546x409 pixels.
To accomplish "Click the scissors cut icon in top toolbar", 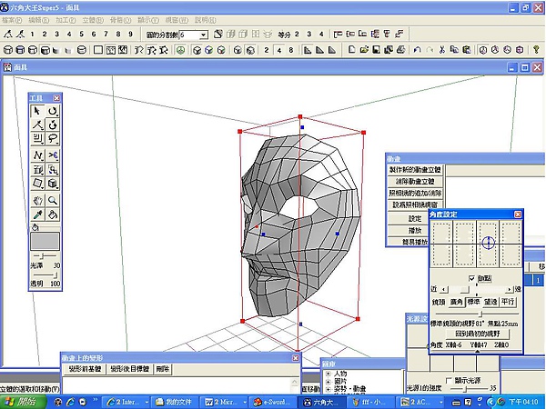I will pos(442,50).
